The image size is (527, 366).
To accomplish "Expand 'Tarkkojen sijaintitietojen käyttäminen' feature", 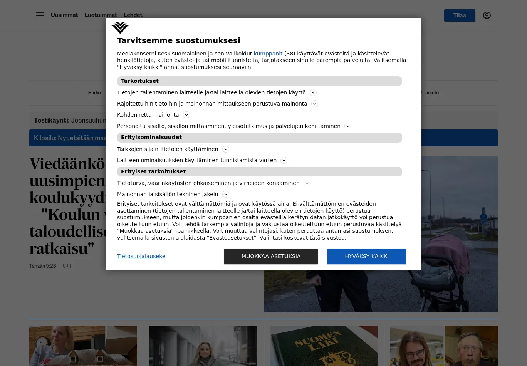I will (226, 149).
